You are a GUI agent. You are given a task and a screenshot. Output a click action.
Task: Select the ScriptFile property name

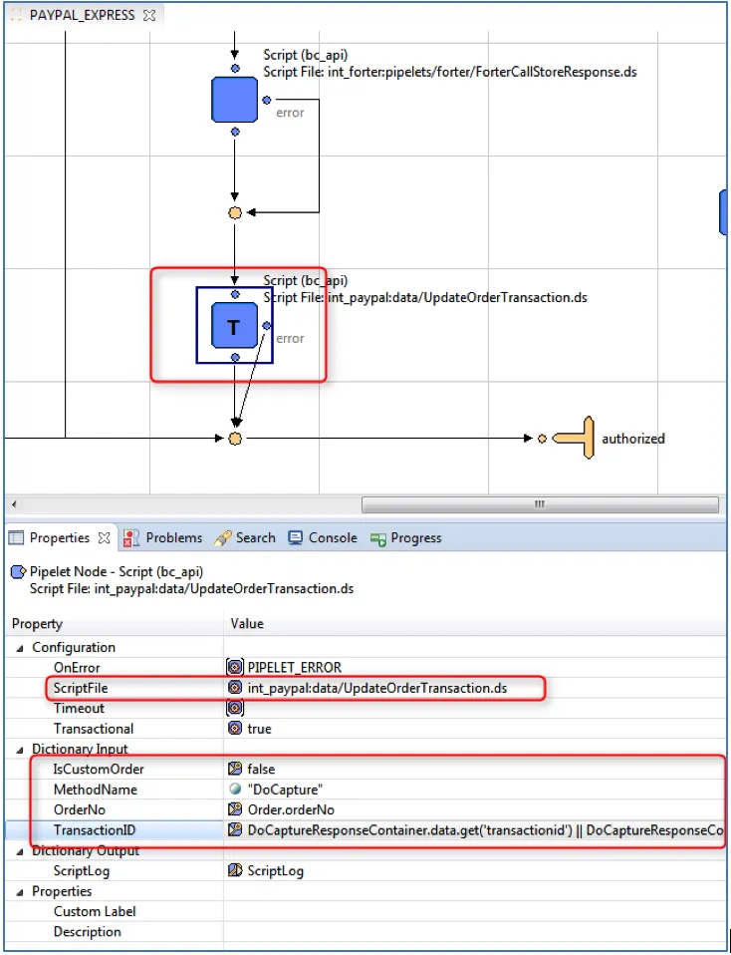click(81, 688)
